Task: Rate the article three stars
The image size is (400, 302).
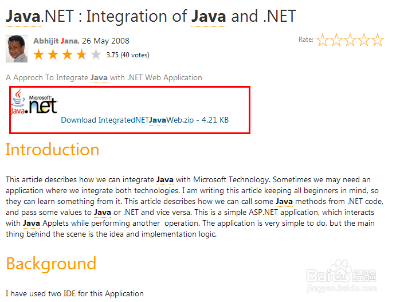Action: (350, 40)
